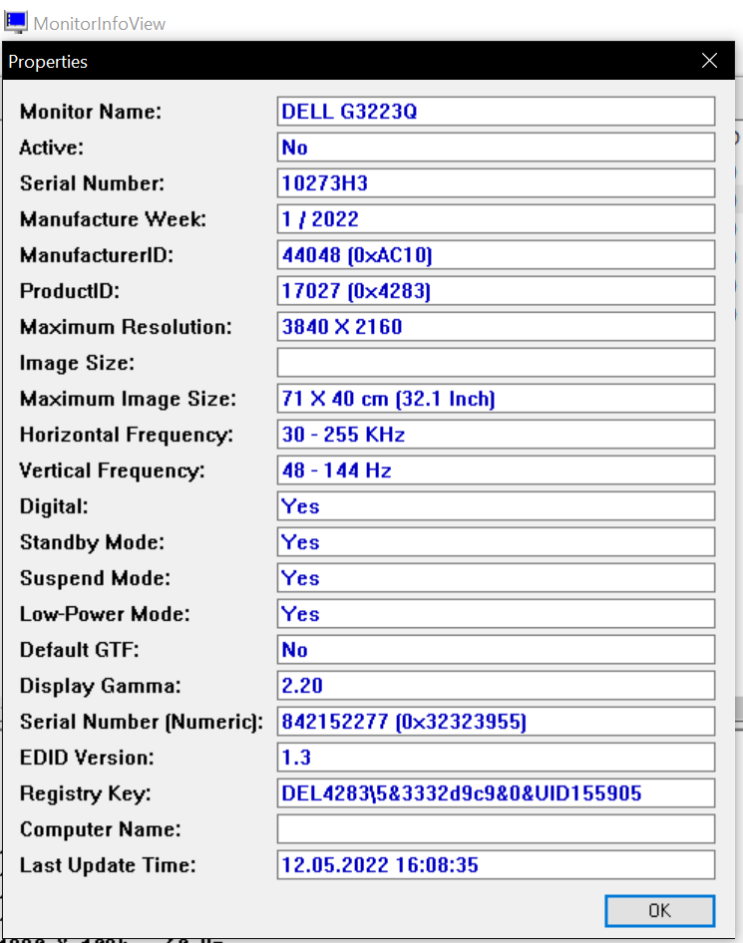Click the ManufacturerID: label
This screenshot has width=743, height=943.
click(97, 255)
